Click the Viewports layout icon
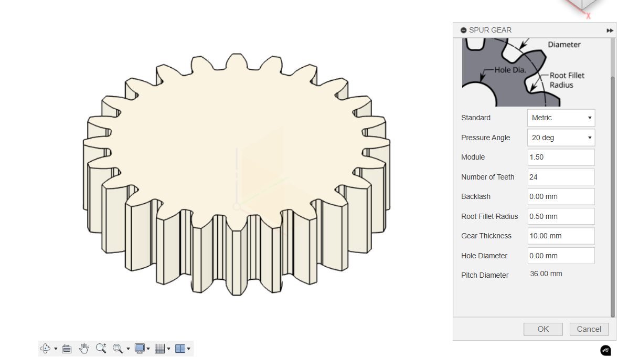The image size is (618, 357). click(x=180, y=349)
